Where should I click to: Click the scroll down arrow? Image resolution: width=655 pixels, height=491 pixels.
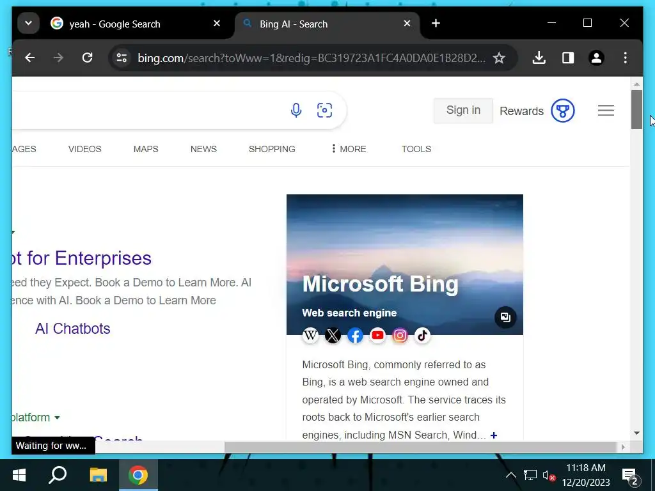point(636,433)
